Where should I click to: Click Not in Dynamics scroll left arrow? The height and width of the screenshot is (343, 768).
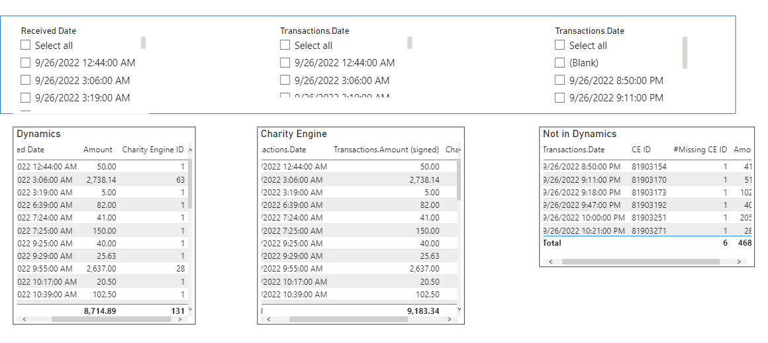point(551,262)
